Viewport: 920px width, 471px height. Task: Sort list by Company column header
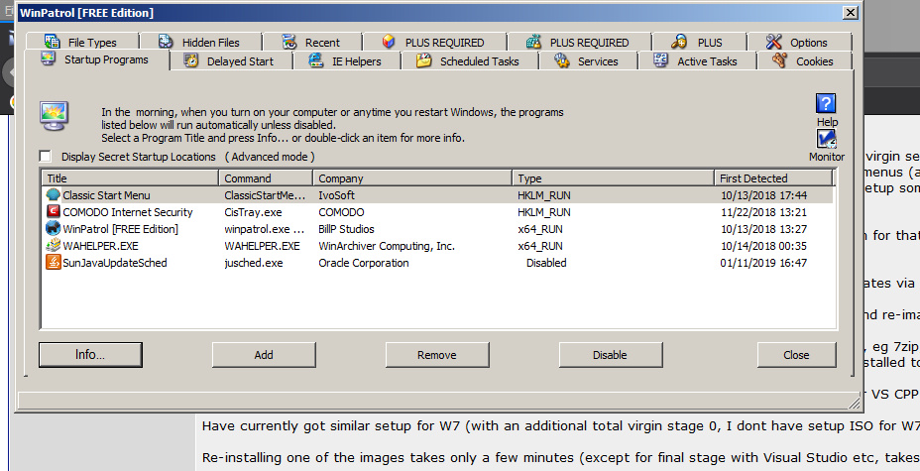[411, 178]
